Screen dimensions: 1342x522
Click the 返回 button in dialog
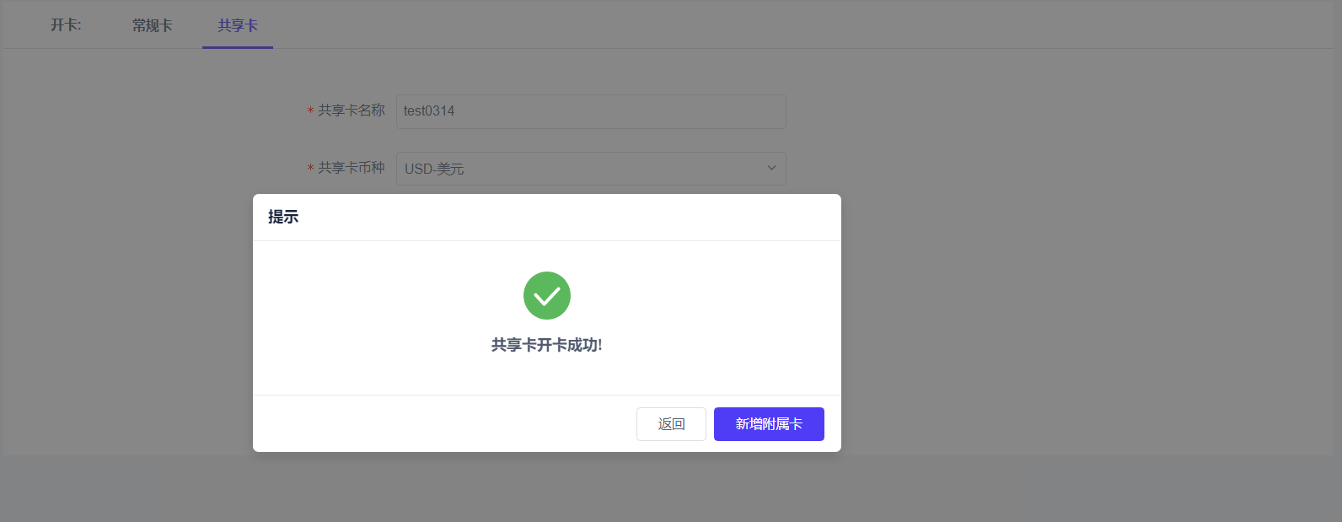tap(671, 424)
